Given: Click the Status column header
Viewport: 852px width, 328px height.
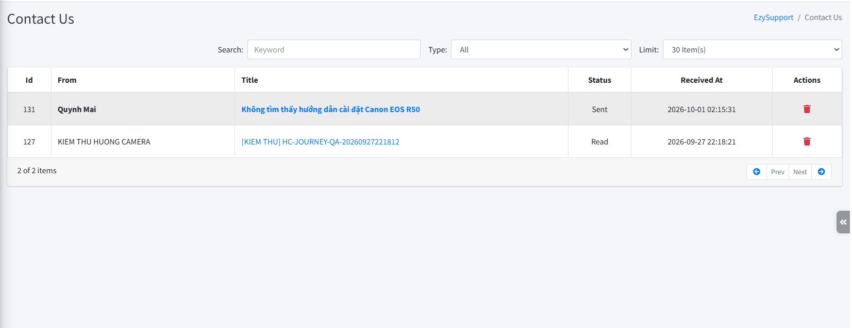Looking at the screenshot, I should (599, 80).
